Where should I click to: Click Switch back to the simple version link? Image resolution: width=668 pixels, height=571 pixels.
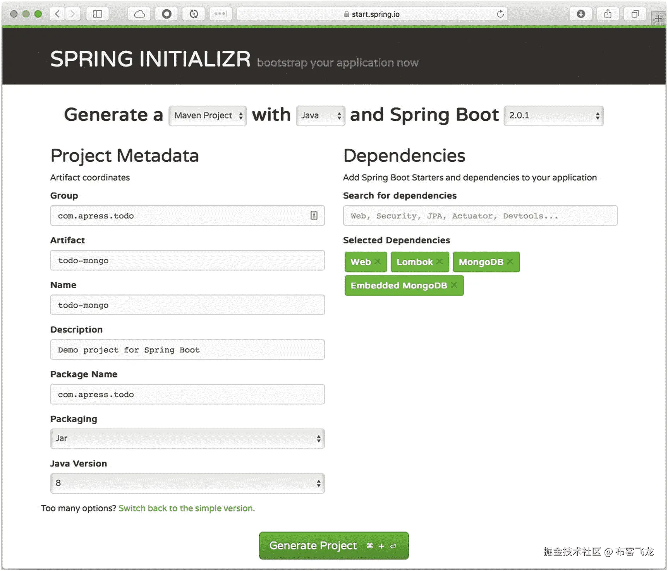186,508
